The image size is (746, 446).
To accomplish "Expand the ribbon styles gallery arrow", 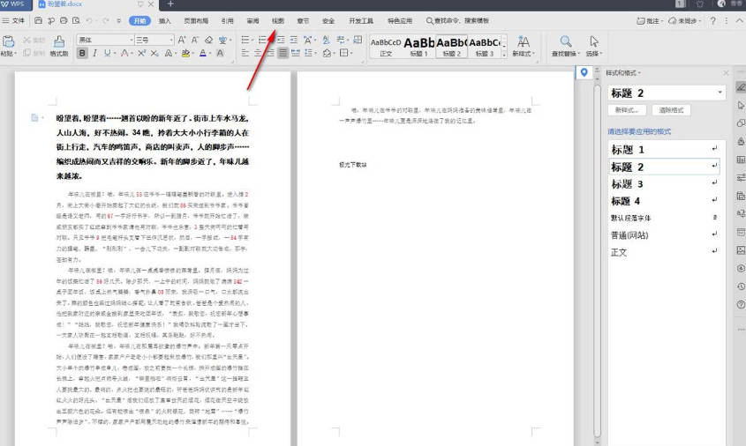I will tap(504, 54).
